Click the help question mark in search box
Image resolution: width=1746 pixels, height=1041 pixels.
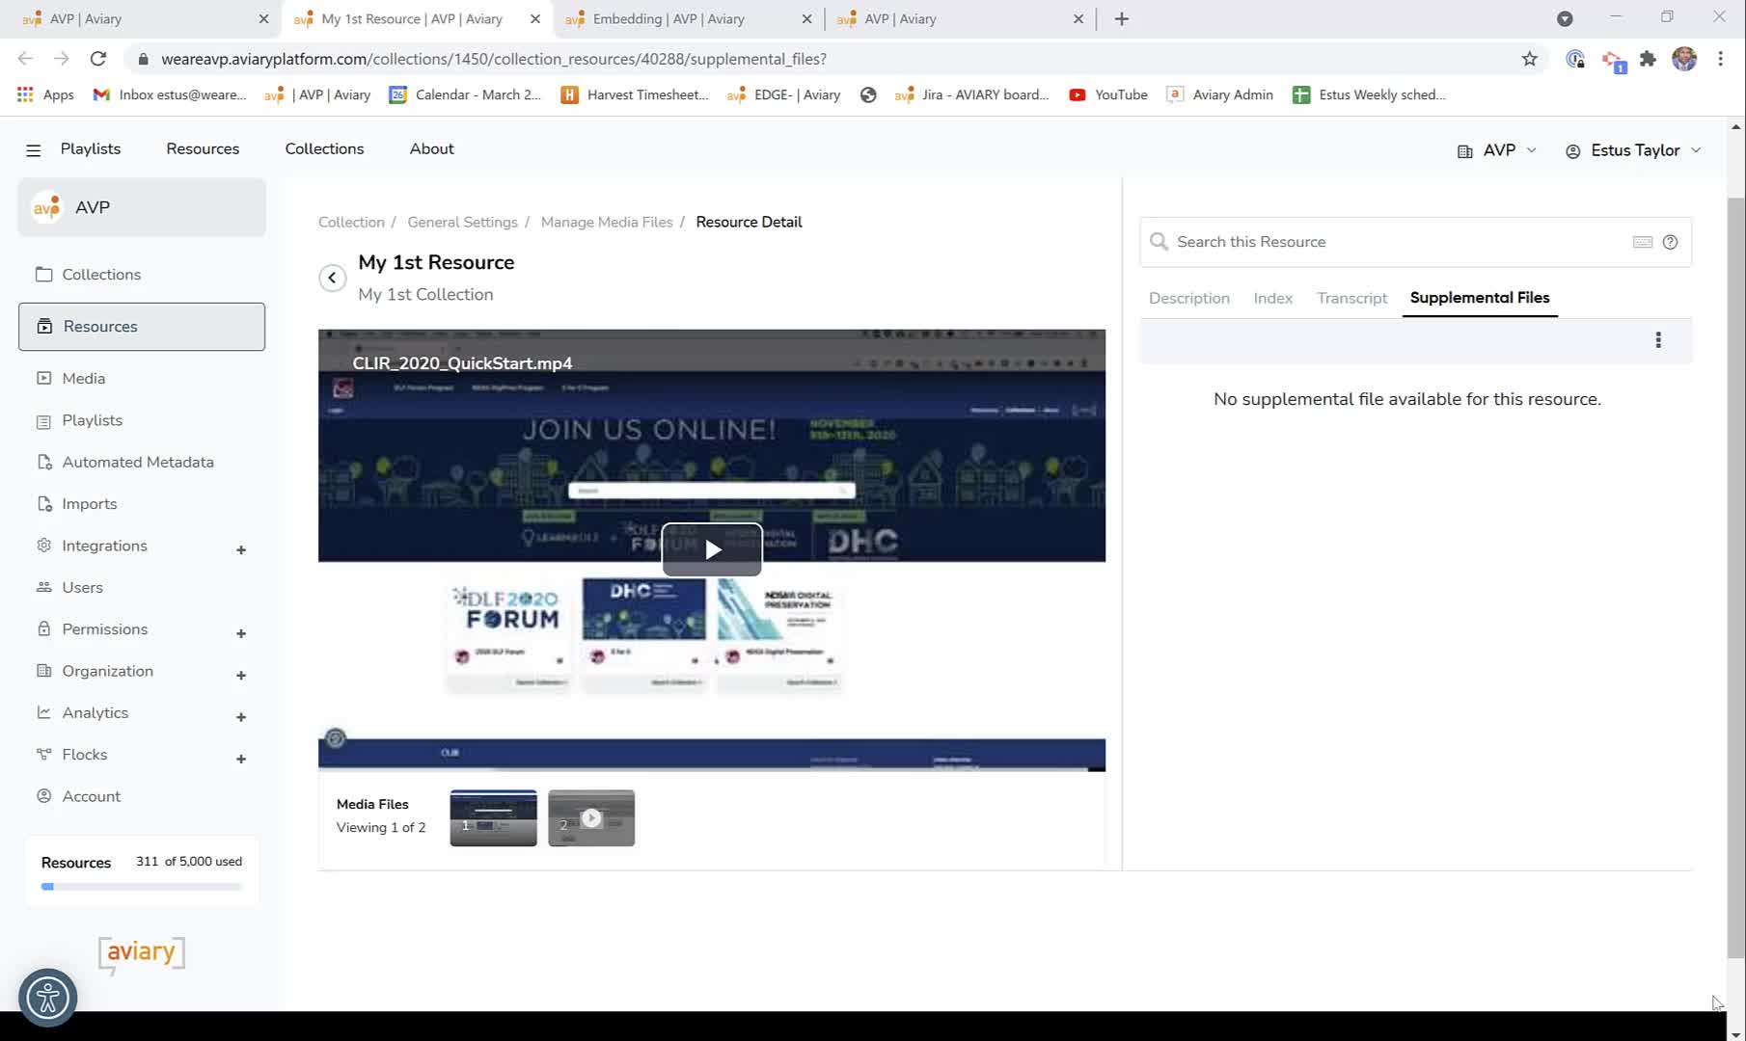1670,242
